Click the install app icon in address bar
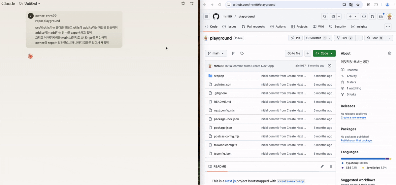396x185 pixels. click(344, 5)
